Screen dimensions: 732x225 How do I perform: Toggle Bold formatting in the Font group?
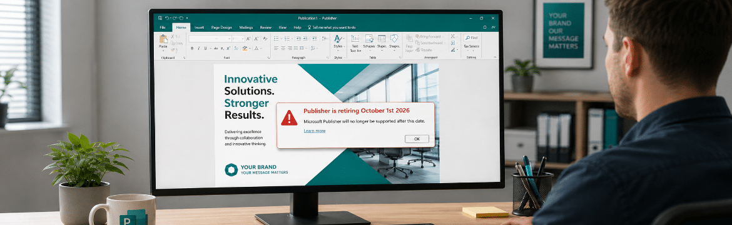192,48
